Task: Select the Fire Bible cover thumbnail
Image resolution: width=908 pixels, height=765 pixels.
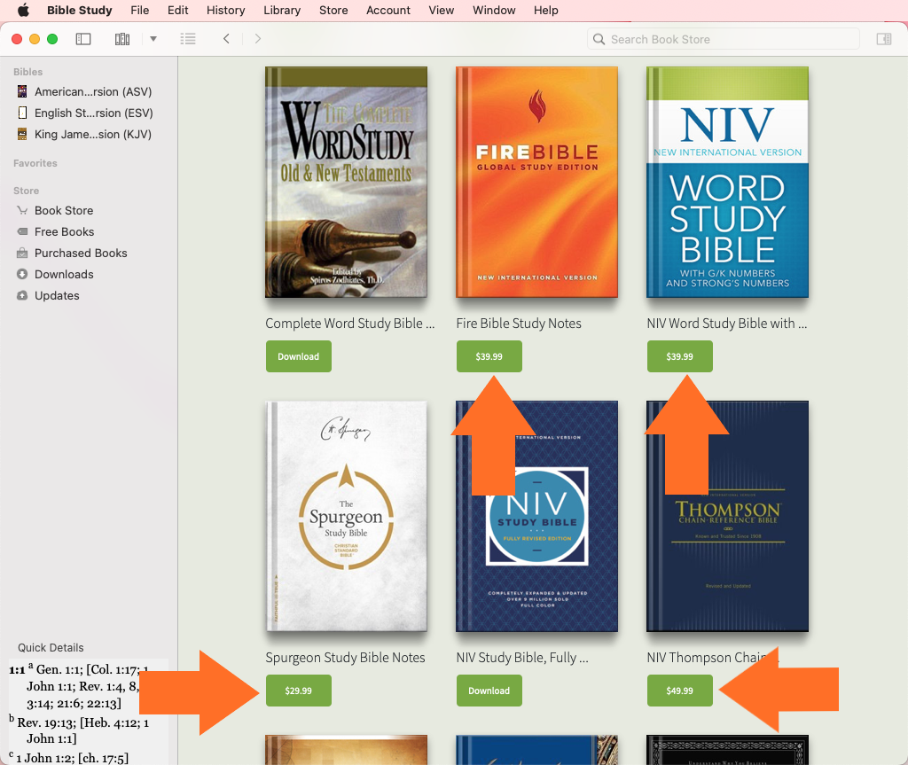Action: (x=536, y=182)
